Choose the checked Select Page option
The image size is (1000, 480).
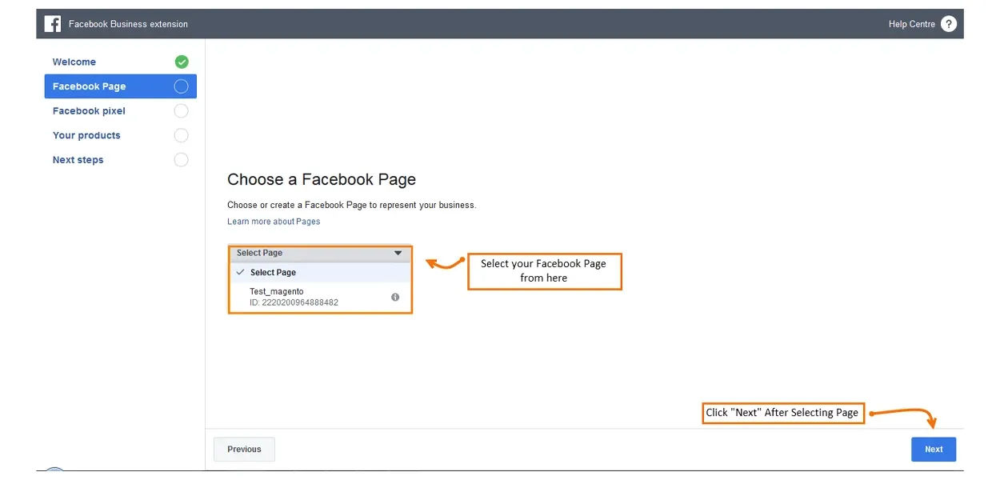273,273
